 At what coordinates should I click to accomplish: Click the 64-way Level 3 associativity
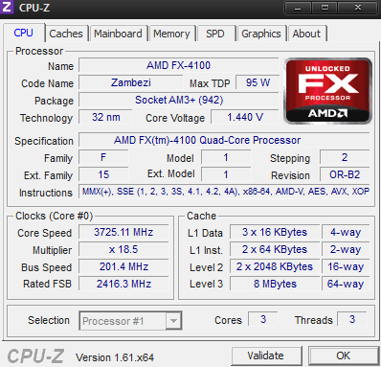coord(346,284)
